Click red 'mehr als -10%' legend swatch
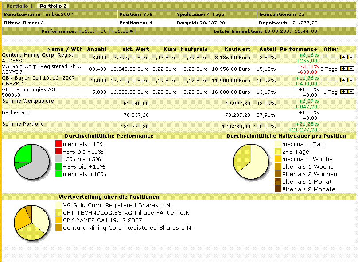Viewport: 358px width, 262px height. coord(58,144)
